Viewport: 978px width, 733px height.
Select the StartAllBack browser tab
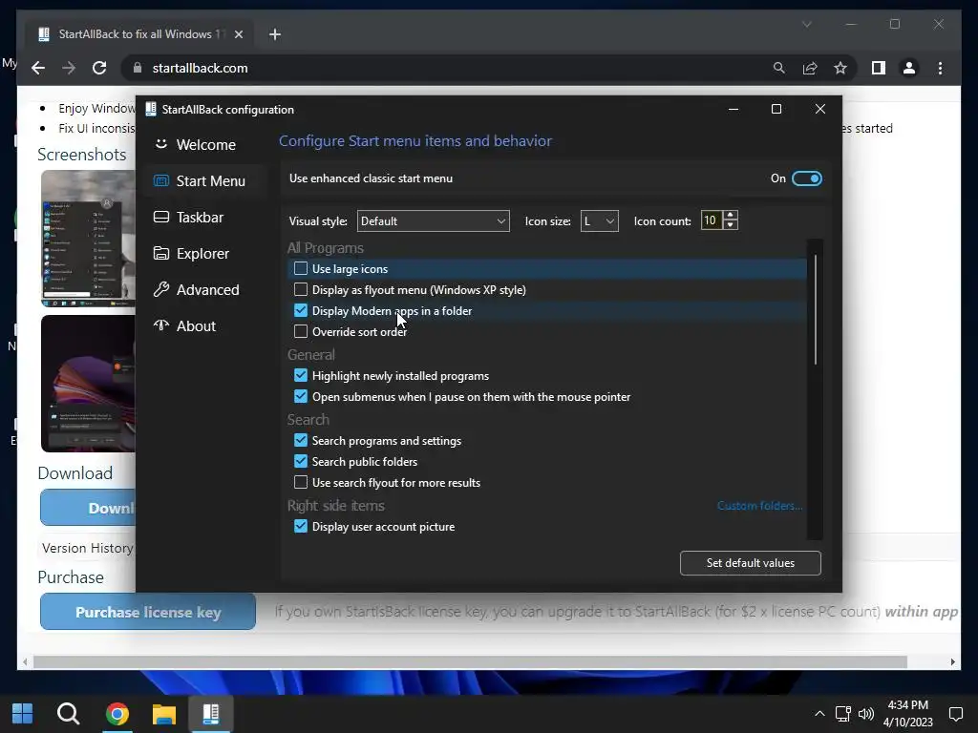pos(139,34)
